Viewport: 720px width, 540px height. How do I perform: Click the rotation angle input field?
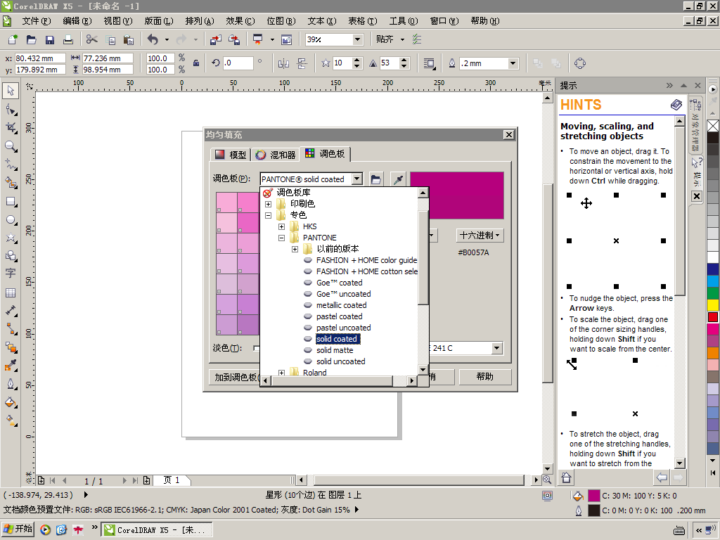click(238, 63)
